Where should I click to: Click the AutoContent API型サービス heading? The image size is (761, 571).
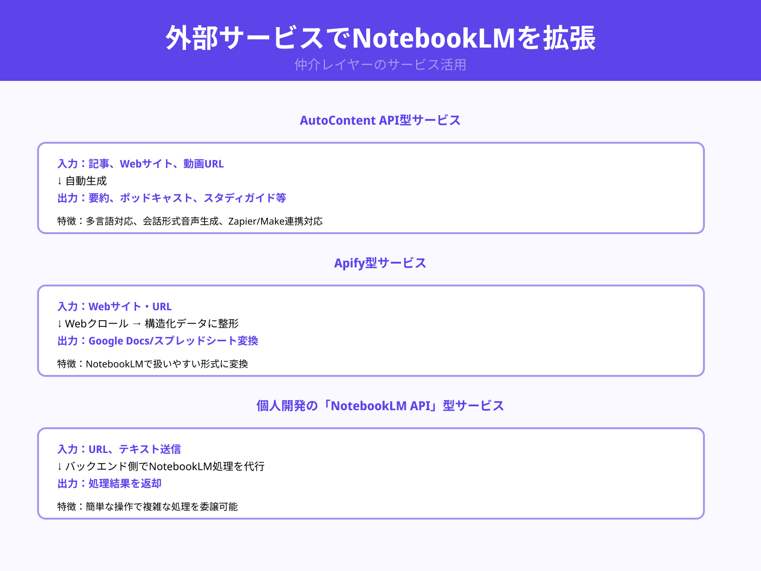[380, 120]
